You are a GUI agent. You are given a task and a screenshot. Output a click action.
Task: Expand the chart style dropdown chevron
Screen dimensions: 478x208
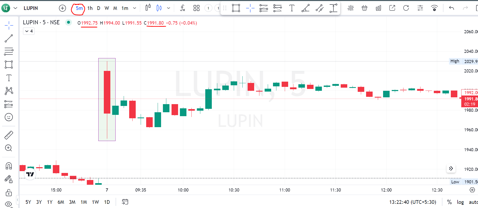click(x=169, y=8)
